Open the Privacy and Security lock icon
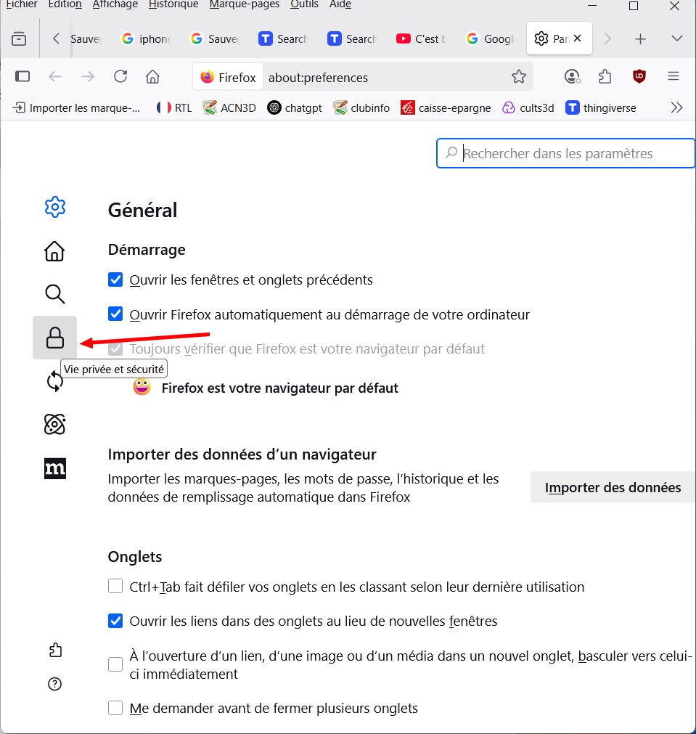The image size is (696, 734). point(54,338)
